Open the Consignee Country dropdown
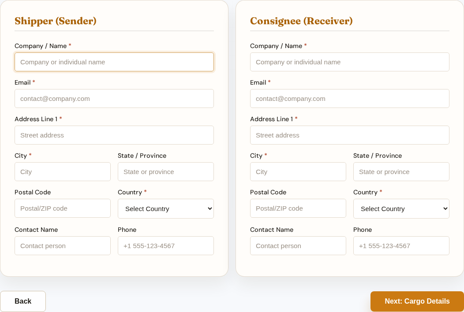The image size is (464, 312). [x=401, y=208]
